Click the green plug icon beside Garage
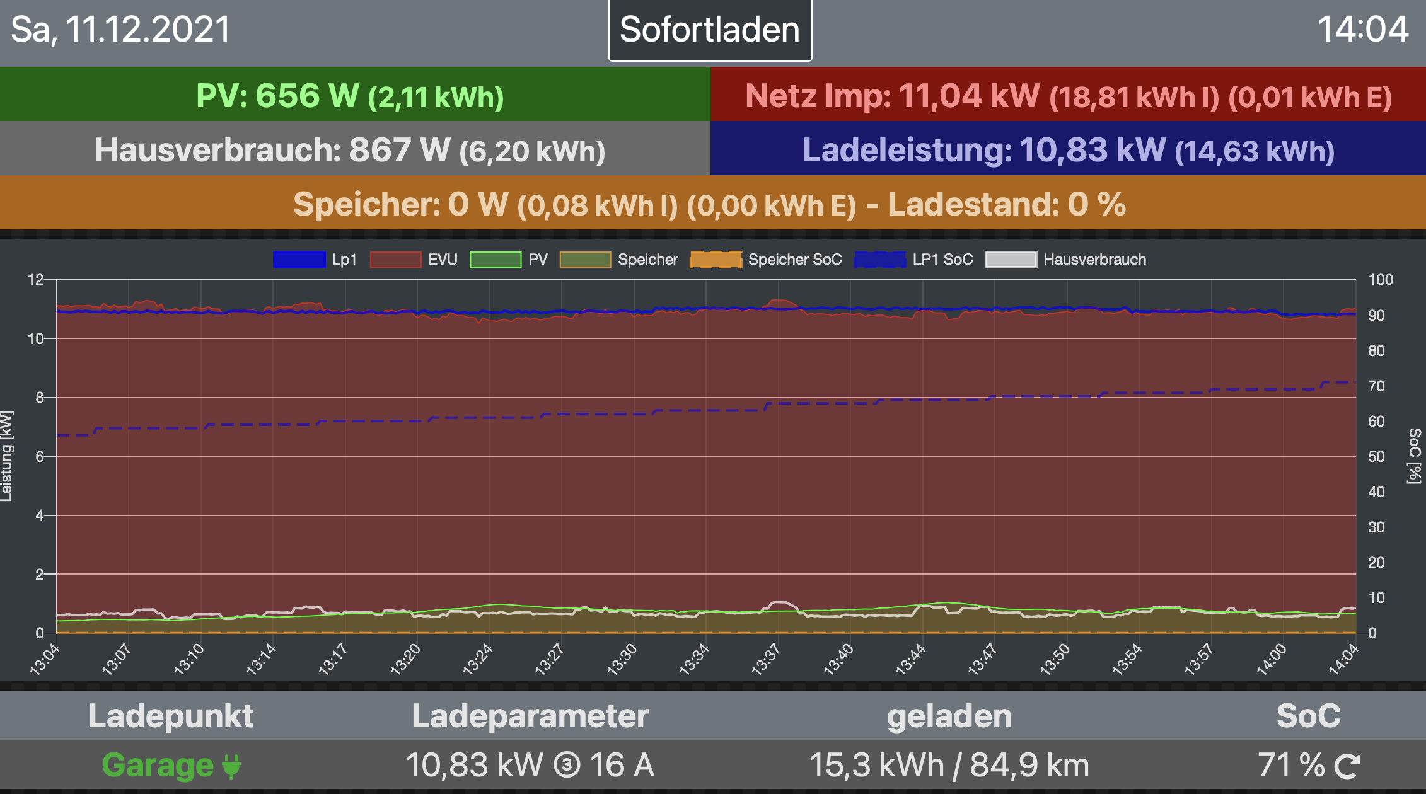The height and width of the screenshot is (794, 1426). (x=231, y=766)
